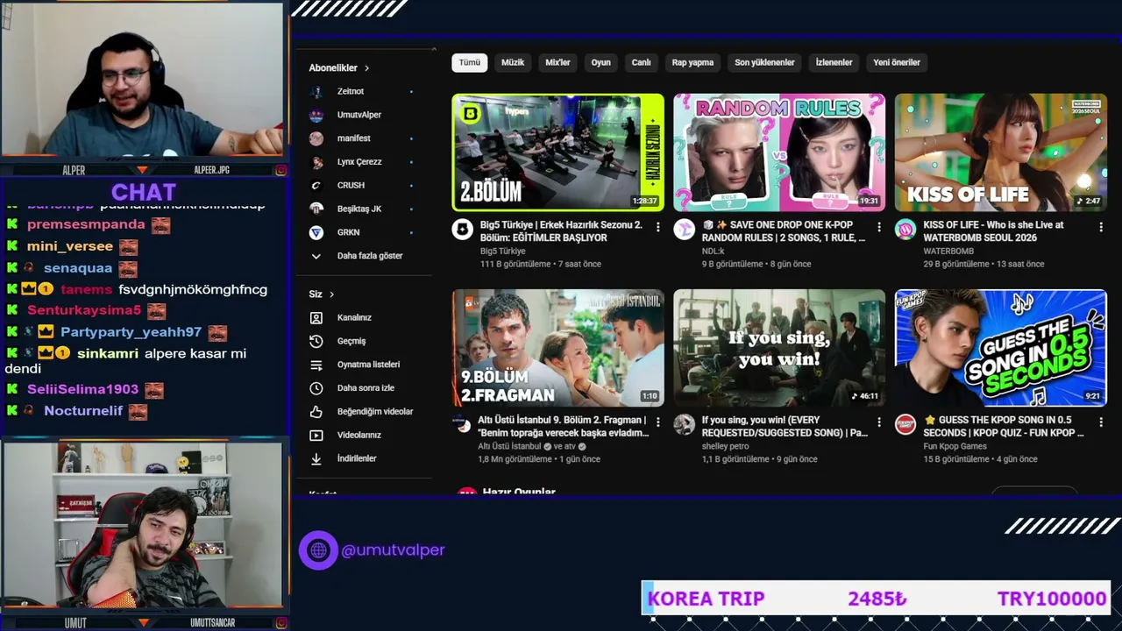The image size is (1122, 631).
Task: Click NDL:k channel avatar under video
Action: (x=684, y=230)
